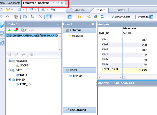Screen dimensions: 157x115
Task: Click the Save icon in the toolbar
Action: pos(20,10)
